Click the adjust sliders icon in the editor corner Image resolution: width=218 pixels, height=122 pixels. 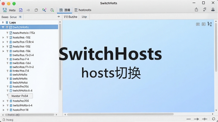tap(210, 24)
